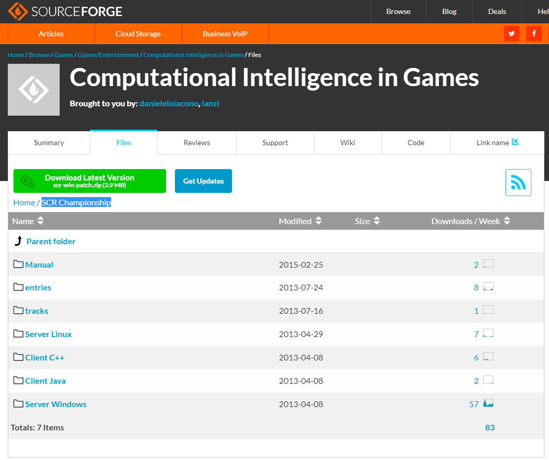The image size is (549, 460).
Task: Click the entries folder icon
Action: pos(19,287)
